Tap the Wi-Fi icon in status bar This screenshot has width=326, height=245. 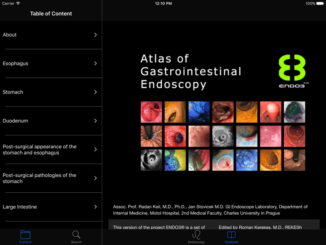click(x=18, y=3)
